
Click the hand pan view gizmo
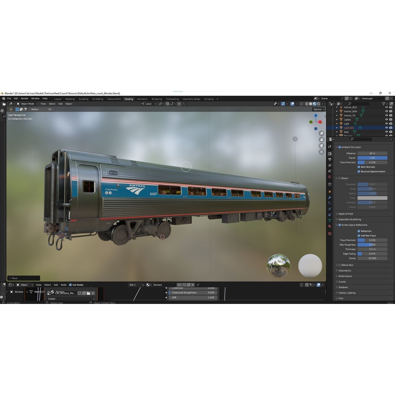321,140
